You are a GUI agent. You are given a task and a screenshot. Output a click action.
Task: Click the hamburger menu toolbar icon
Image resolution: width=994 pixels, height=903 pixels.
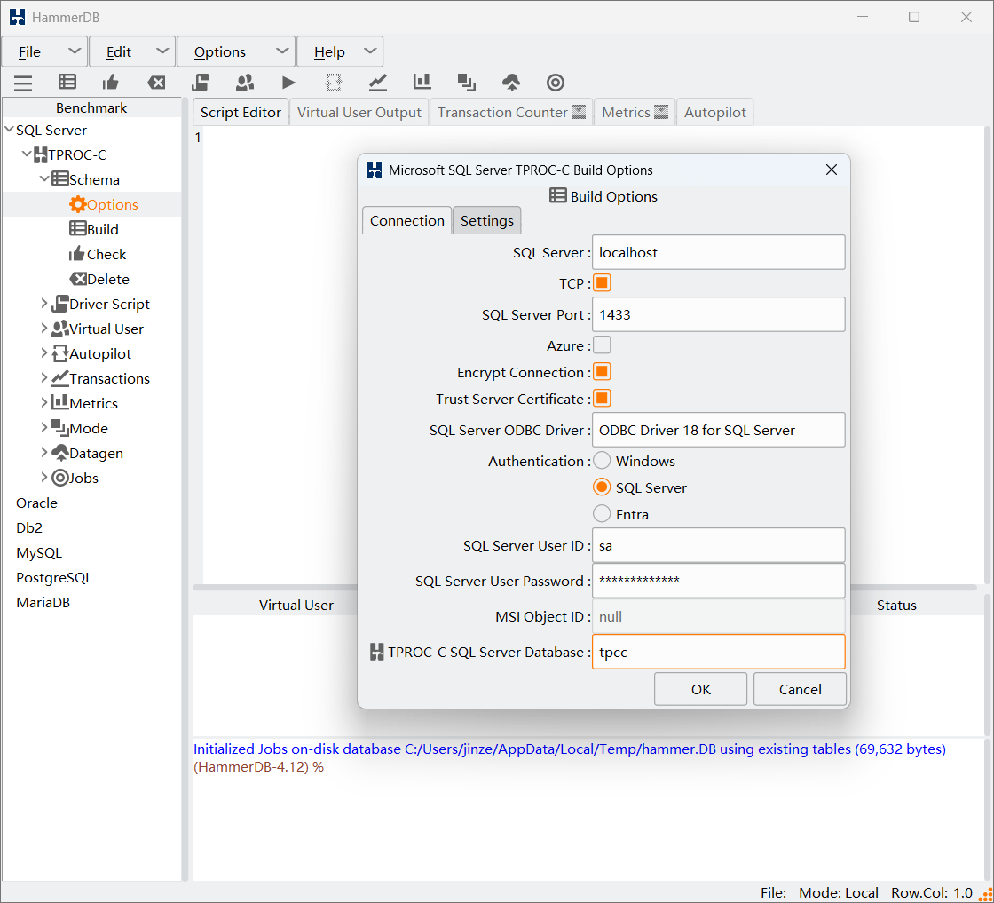(x=23, y=83)
